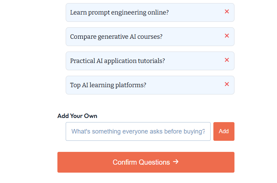This screenshot has height=183, width=277.
Task: Dismiss the 'Top AI learning platforms?' question
Action: click(x=227, y=84)
